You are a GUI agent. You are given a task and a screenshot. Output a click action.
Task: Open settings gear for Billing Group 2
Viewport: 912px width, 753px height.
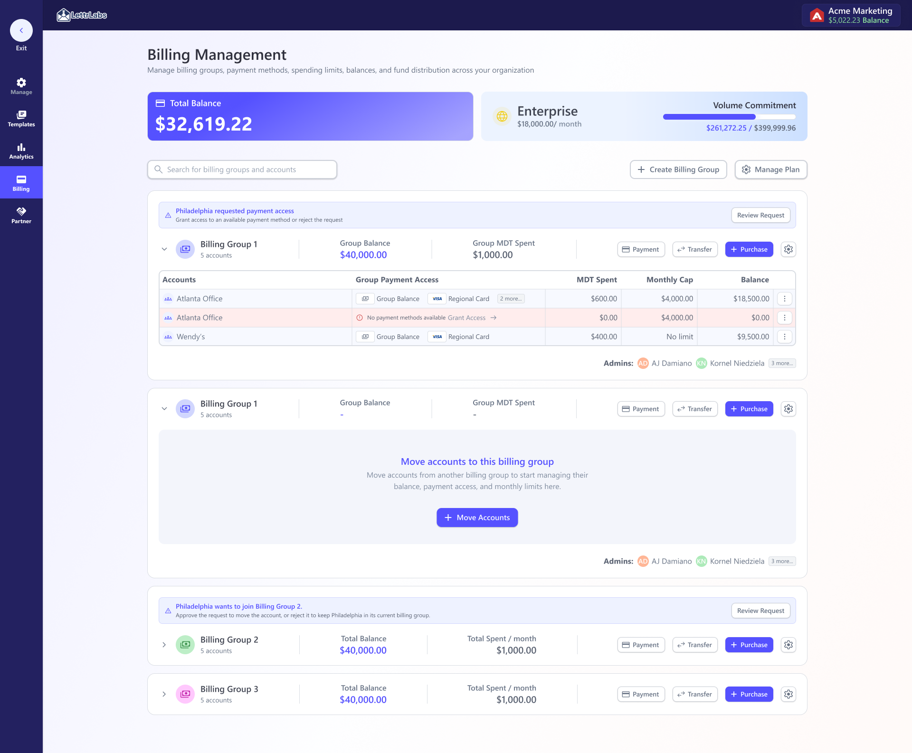788,645
